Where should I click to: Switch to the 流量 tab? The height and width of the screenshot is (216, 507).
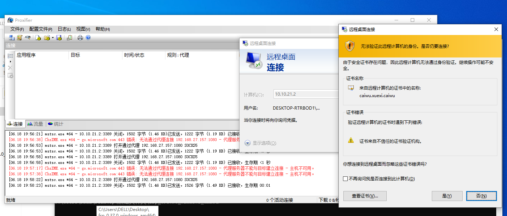tap(35, 124)
